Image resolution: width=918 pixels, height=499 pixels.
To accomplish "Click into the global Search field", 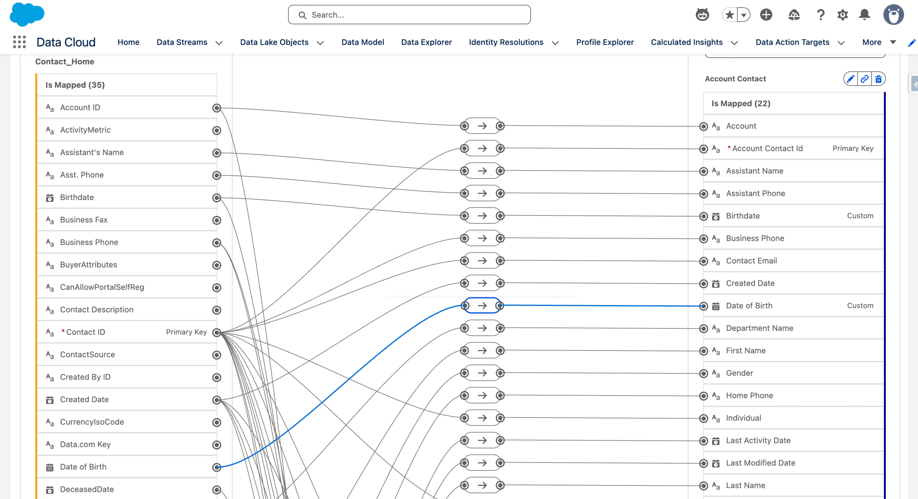I will click(409, 15).
